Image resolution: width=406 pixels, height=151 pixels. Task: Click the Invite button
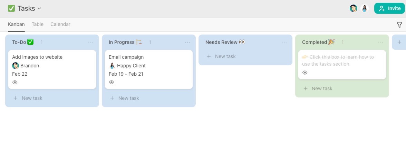(x=389, y=8)
